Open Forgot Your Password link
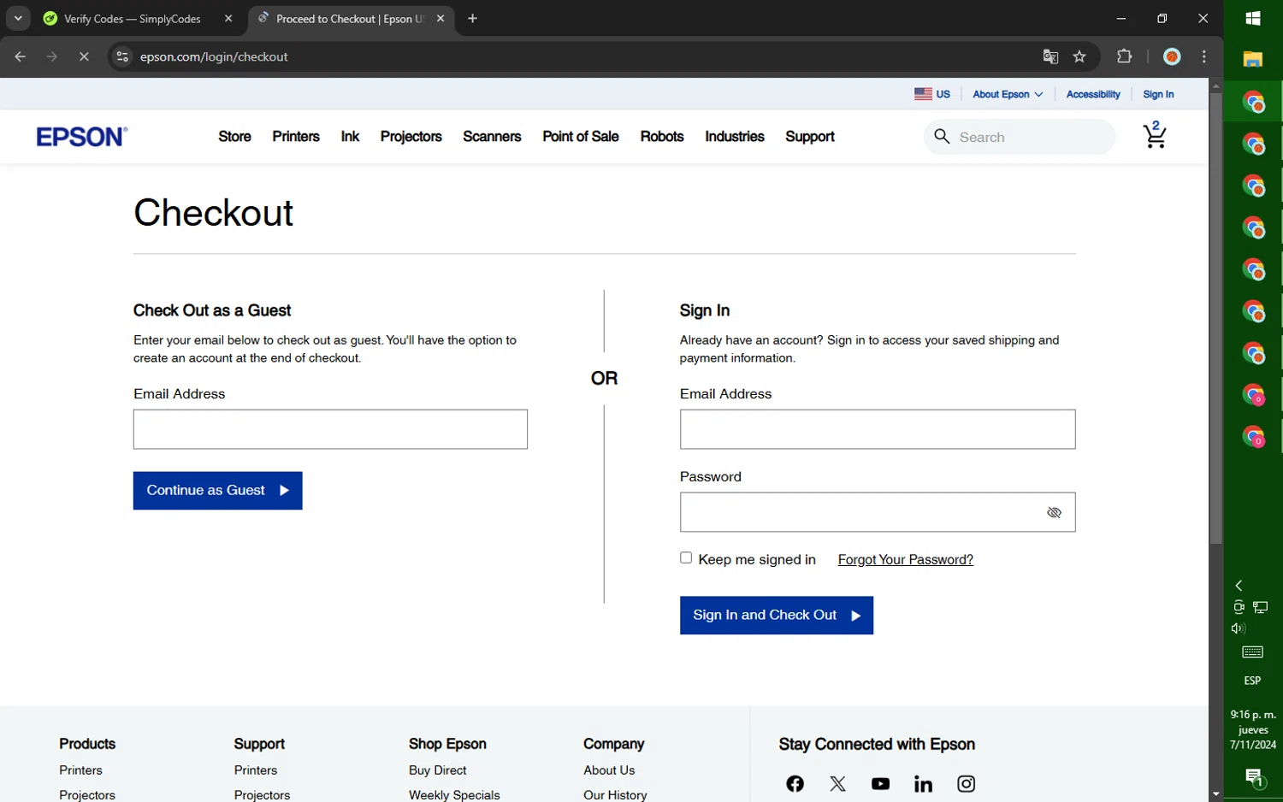The image size is (1283, 802). [x=906, y=559]
